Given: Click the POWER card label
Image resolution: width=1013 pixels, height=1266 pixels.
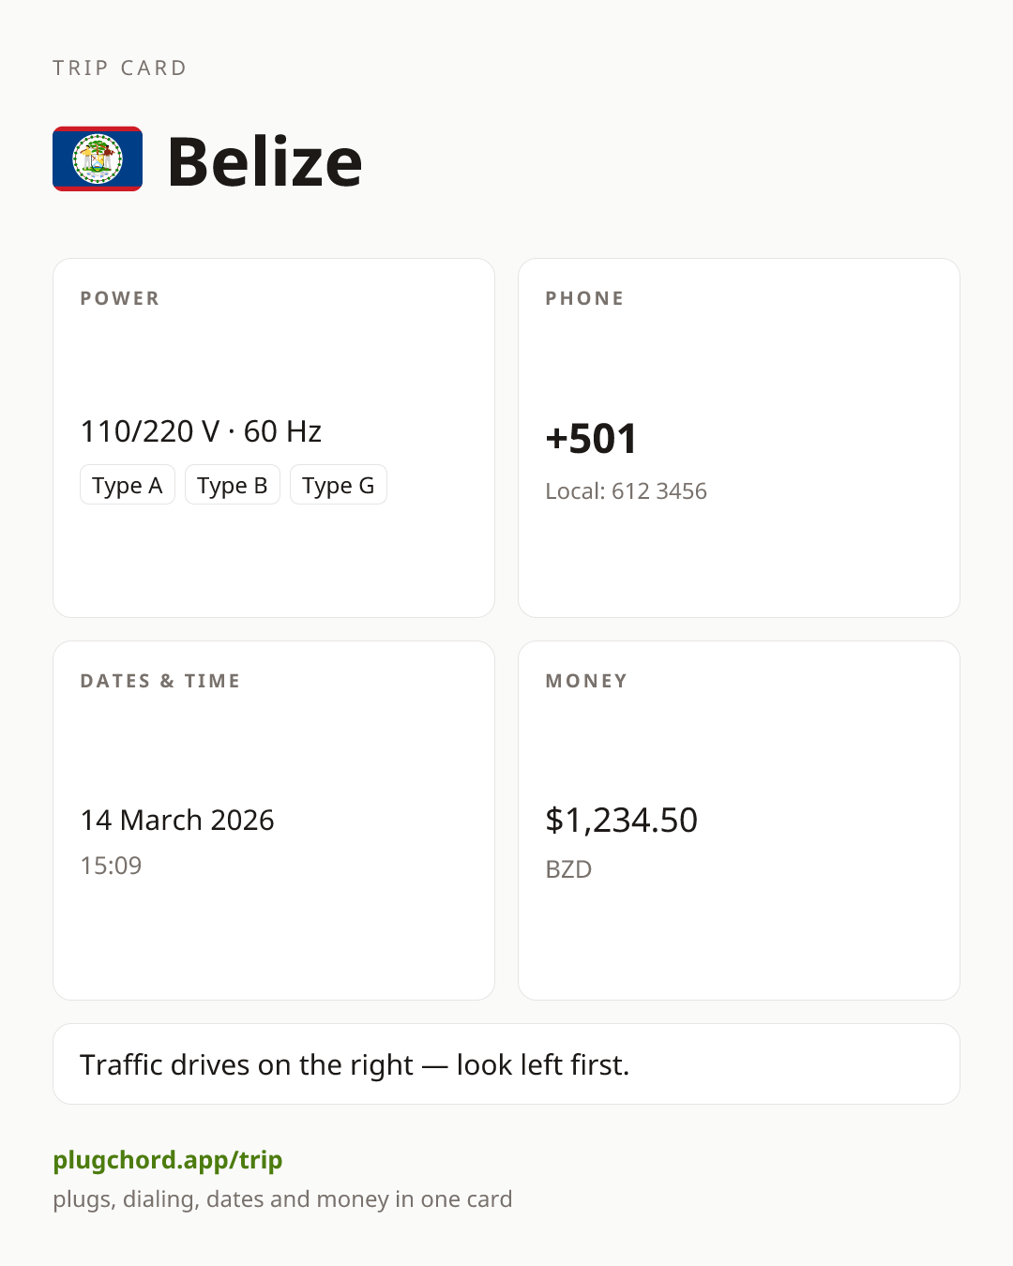Looking at the screenshot, I should [120, 298].
